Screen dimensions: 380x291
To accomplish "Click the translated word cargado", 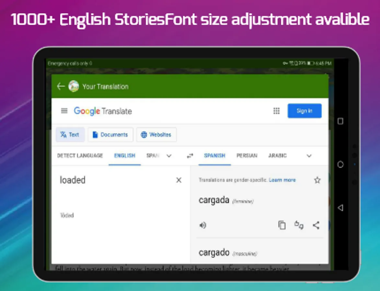I will 214,253.
